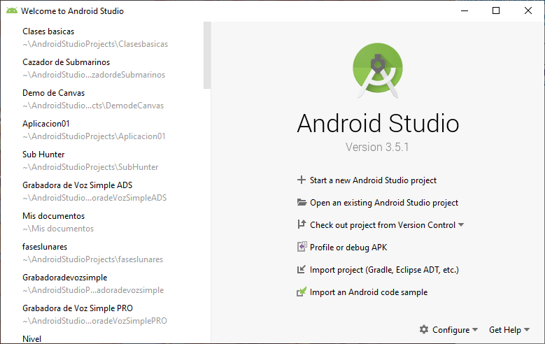This screenshot has height=344, width=545.
Task: Click the Import project arrow icon
Action: click(x=302, y=270)
